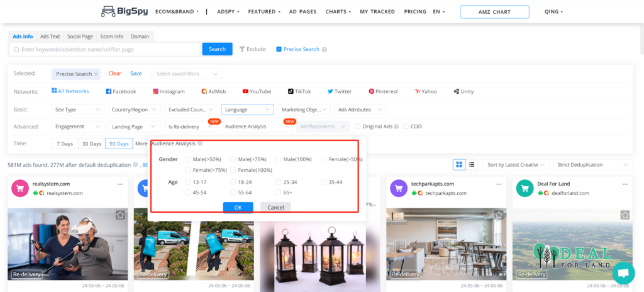
Task: Check the Male(>50%) gender option
Action: 187,159
